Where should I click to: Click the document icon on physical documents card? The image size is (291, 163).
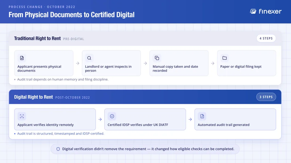pyautogui.click(x=22, y=58)
